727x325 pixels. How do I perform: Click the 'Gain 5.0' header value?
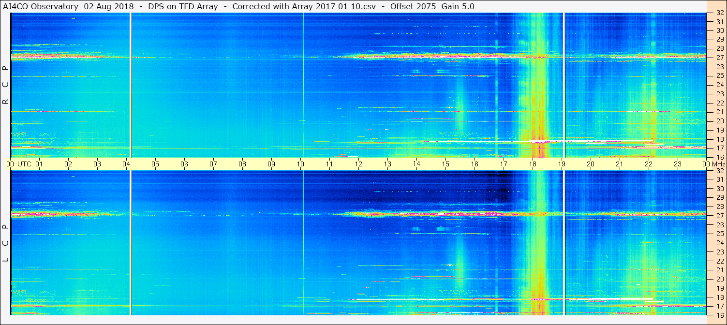(x=458, y=7)
